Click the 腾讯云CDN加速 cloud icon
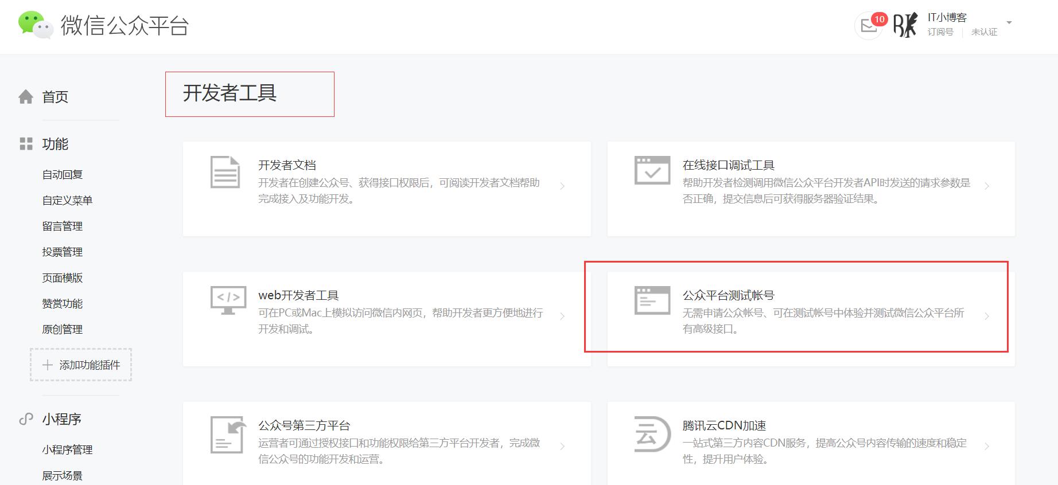Screen dimensions: 1058x485 point(652,433)
